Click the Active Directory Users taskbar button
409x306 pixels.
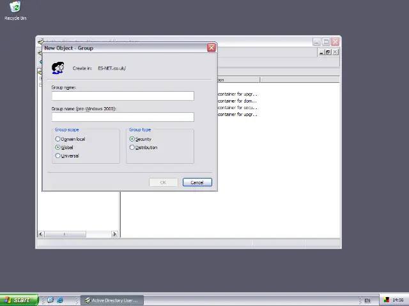point(112,300)
